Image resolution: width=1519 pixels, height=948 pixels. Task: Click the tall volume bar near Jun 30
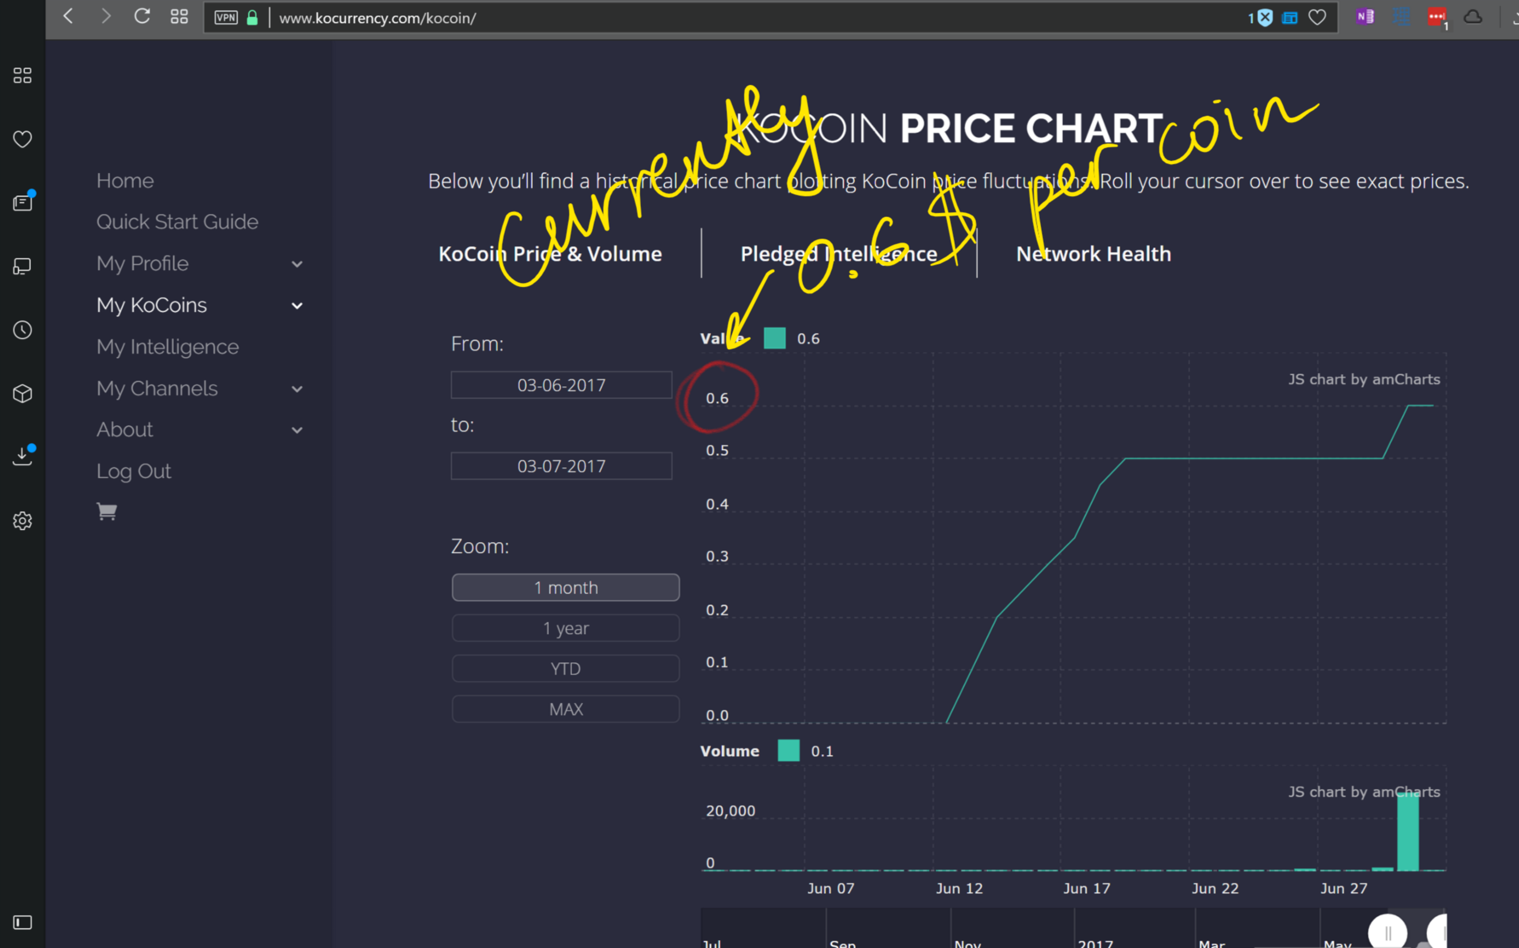(x=1408, y=831)
